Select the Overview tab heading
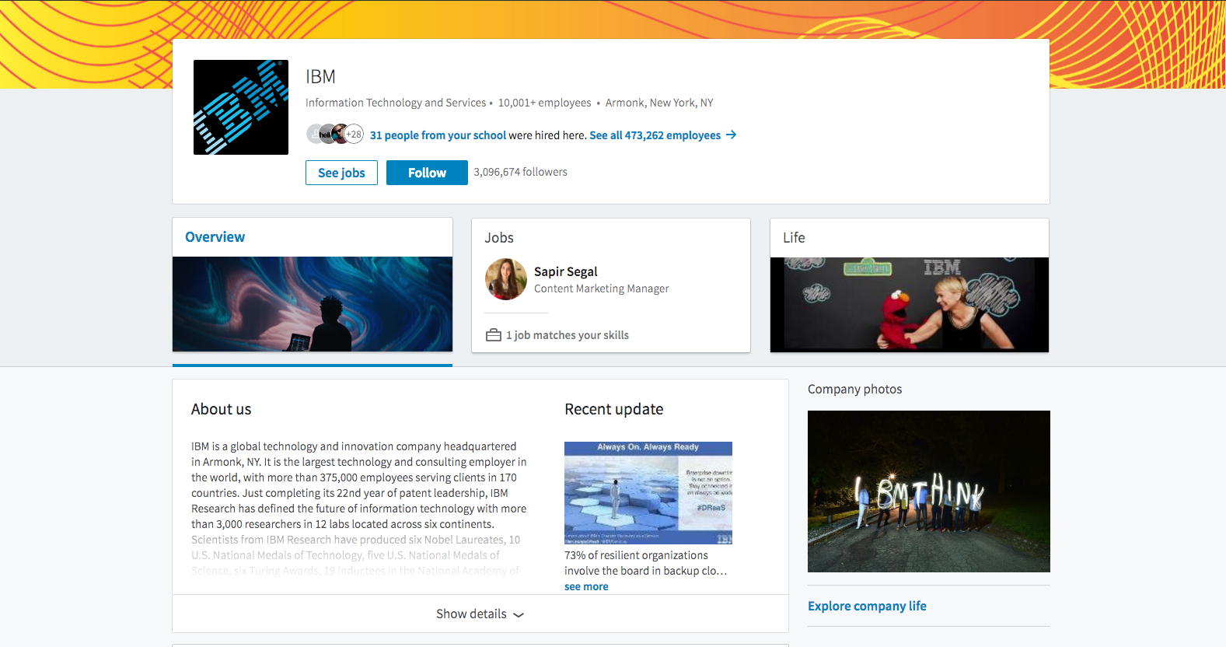Screen dimensions: 1226x647 (215, 237)
